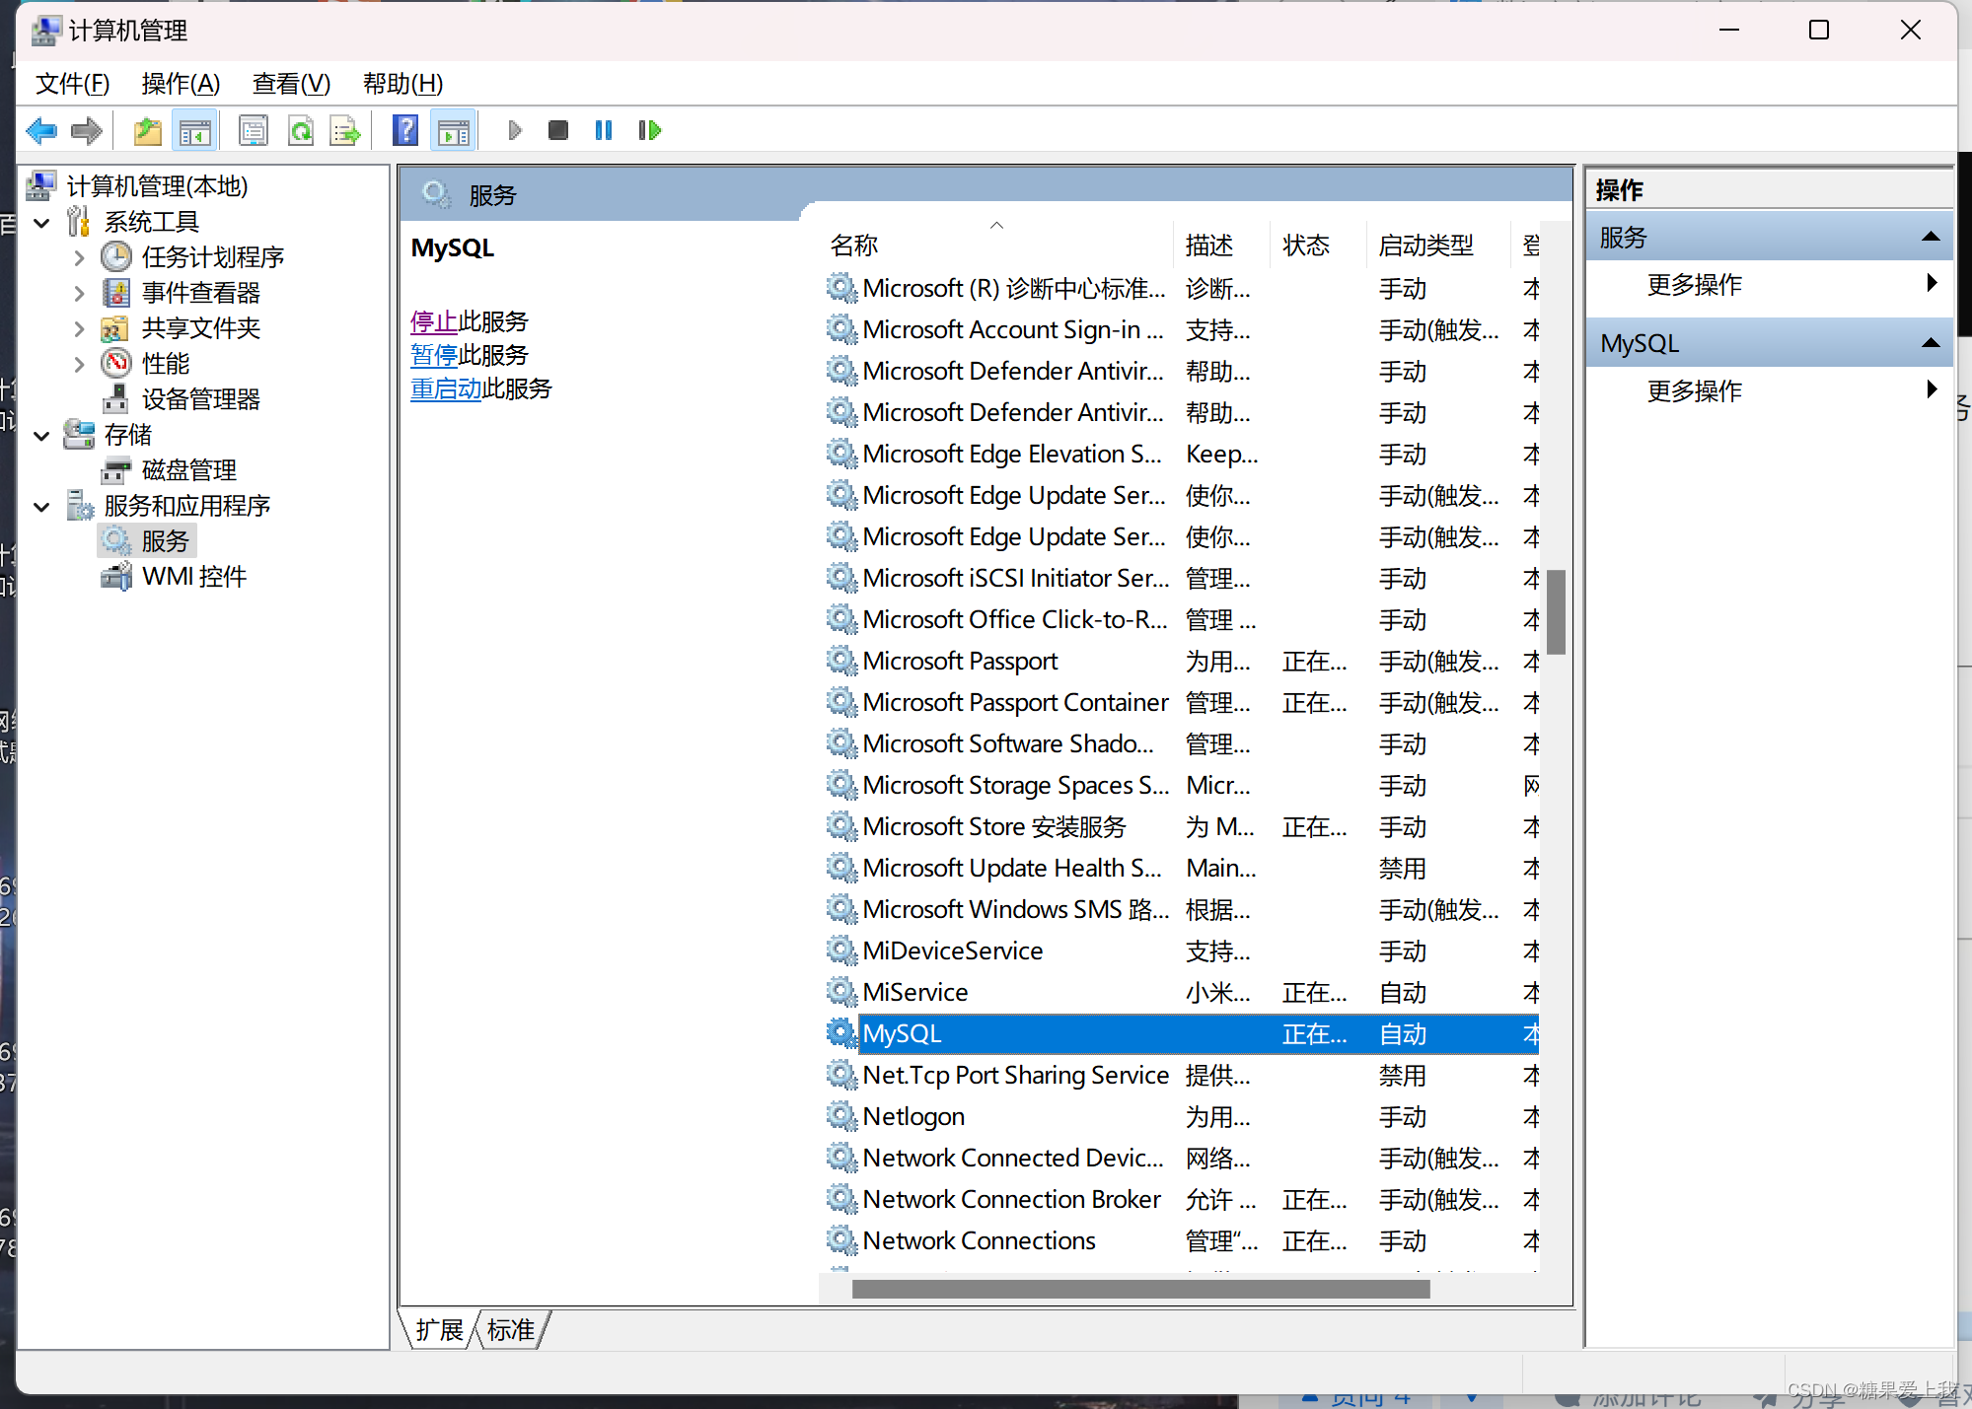1972x1409 pixels.
Task: Click the Stop Service square icon
Action: tap(558, 130)
